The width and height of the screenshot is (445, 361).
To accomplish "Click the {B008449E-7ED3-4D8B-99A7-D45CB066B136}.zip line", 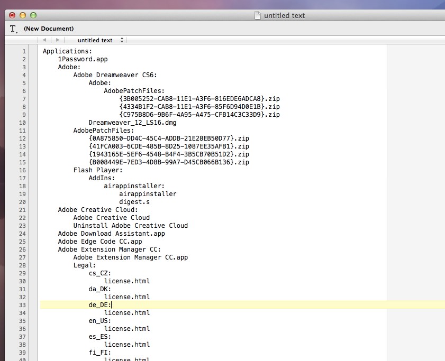I will point(169,162).
